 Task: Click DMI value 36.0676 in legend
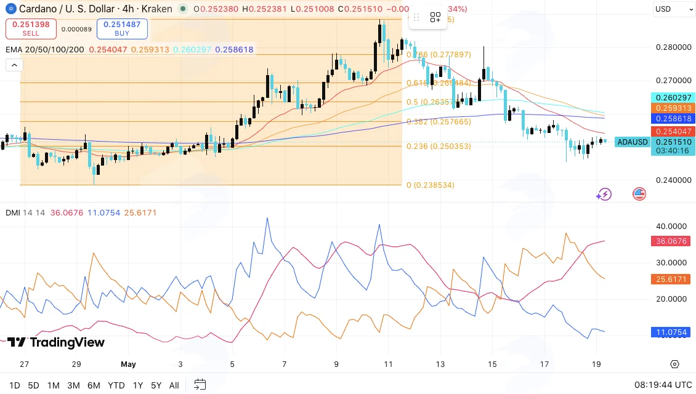(67, 212)
